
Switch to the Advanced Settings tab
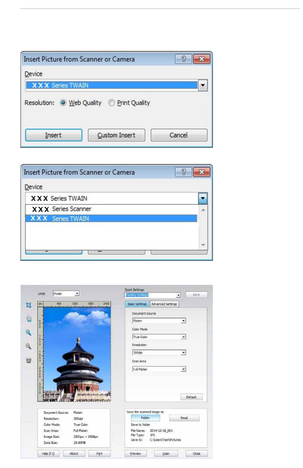tap(164, 304)
